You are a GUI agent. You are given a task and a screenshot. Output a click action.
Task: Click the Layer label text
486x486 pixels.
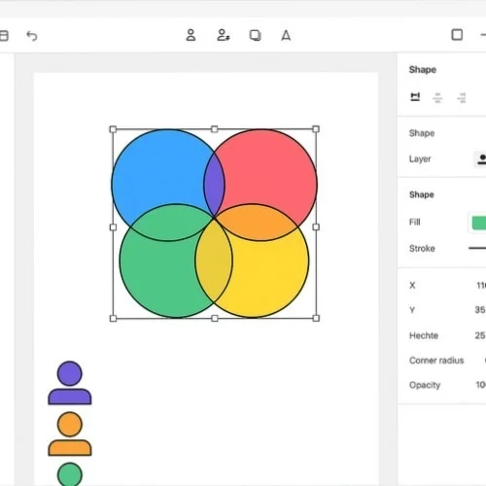tap(420, 159)
